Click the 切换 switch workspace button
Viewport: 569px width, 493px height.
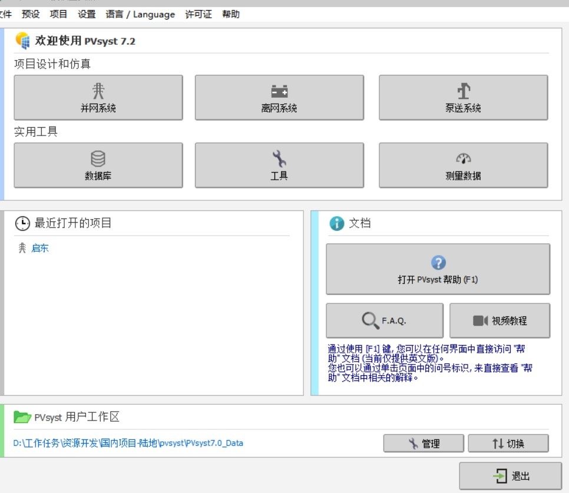click(x=508, y=444)
